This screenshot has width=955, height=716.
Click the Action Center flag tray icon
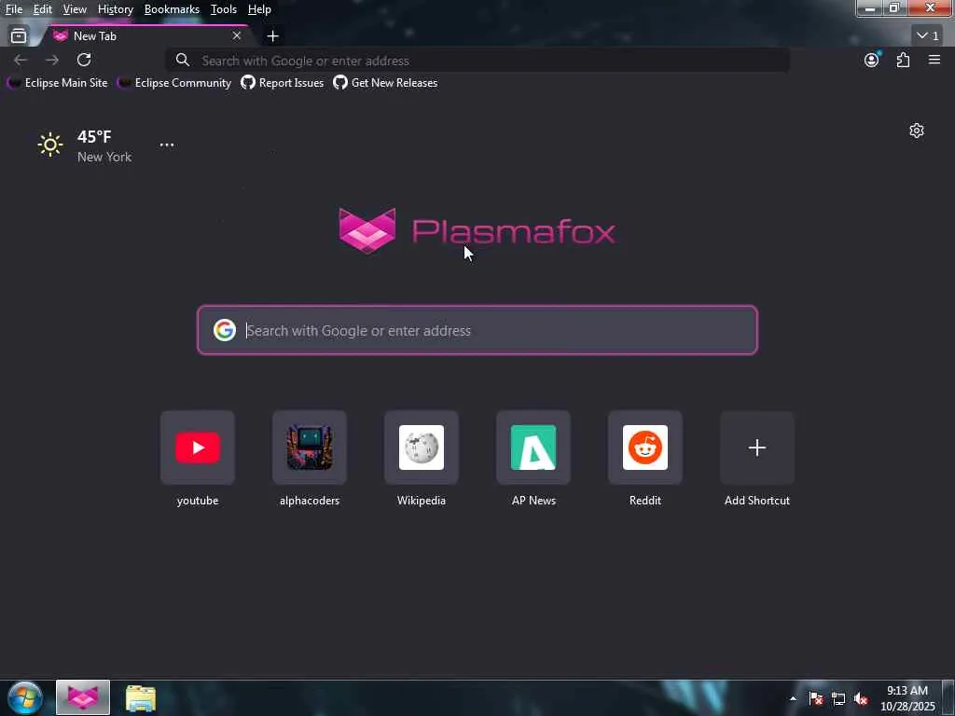point(815,698)
